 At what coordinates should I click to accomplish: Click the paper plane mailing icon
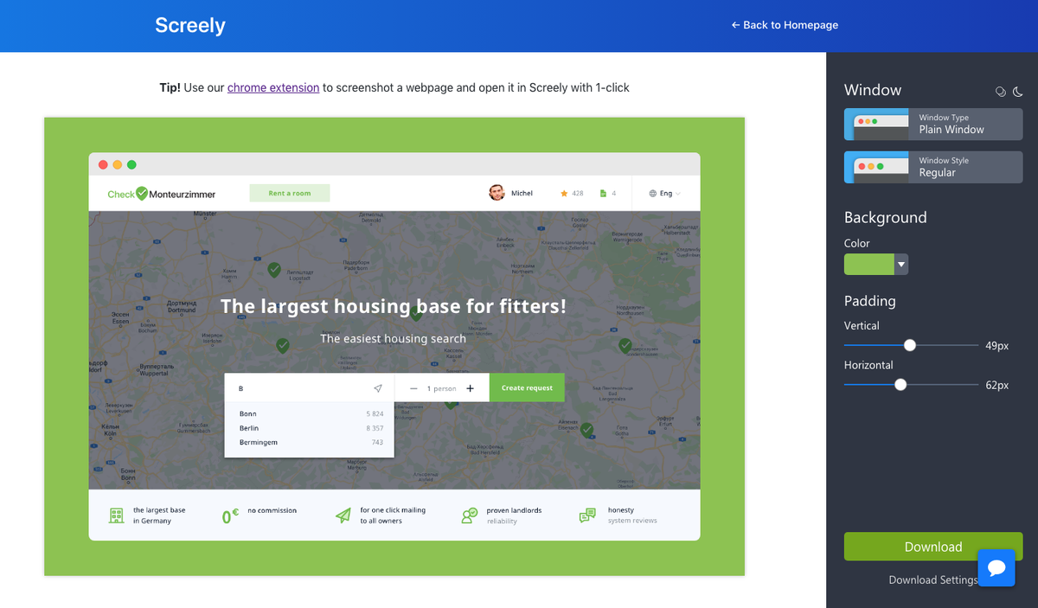point(343,515)
